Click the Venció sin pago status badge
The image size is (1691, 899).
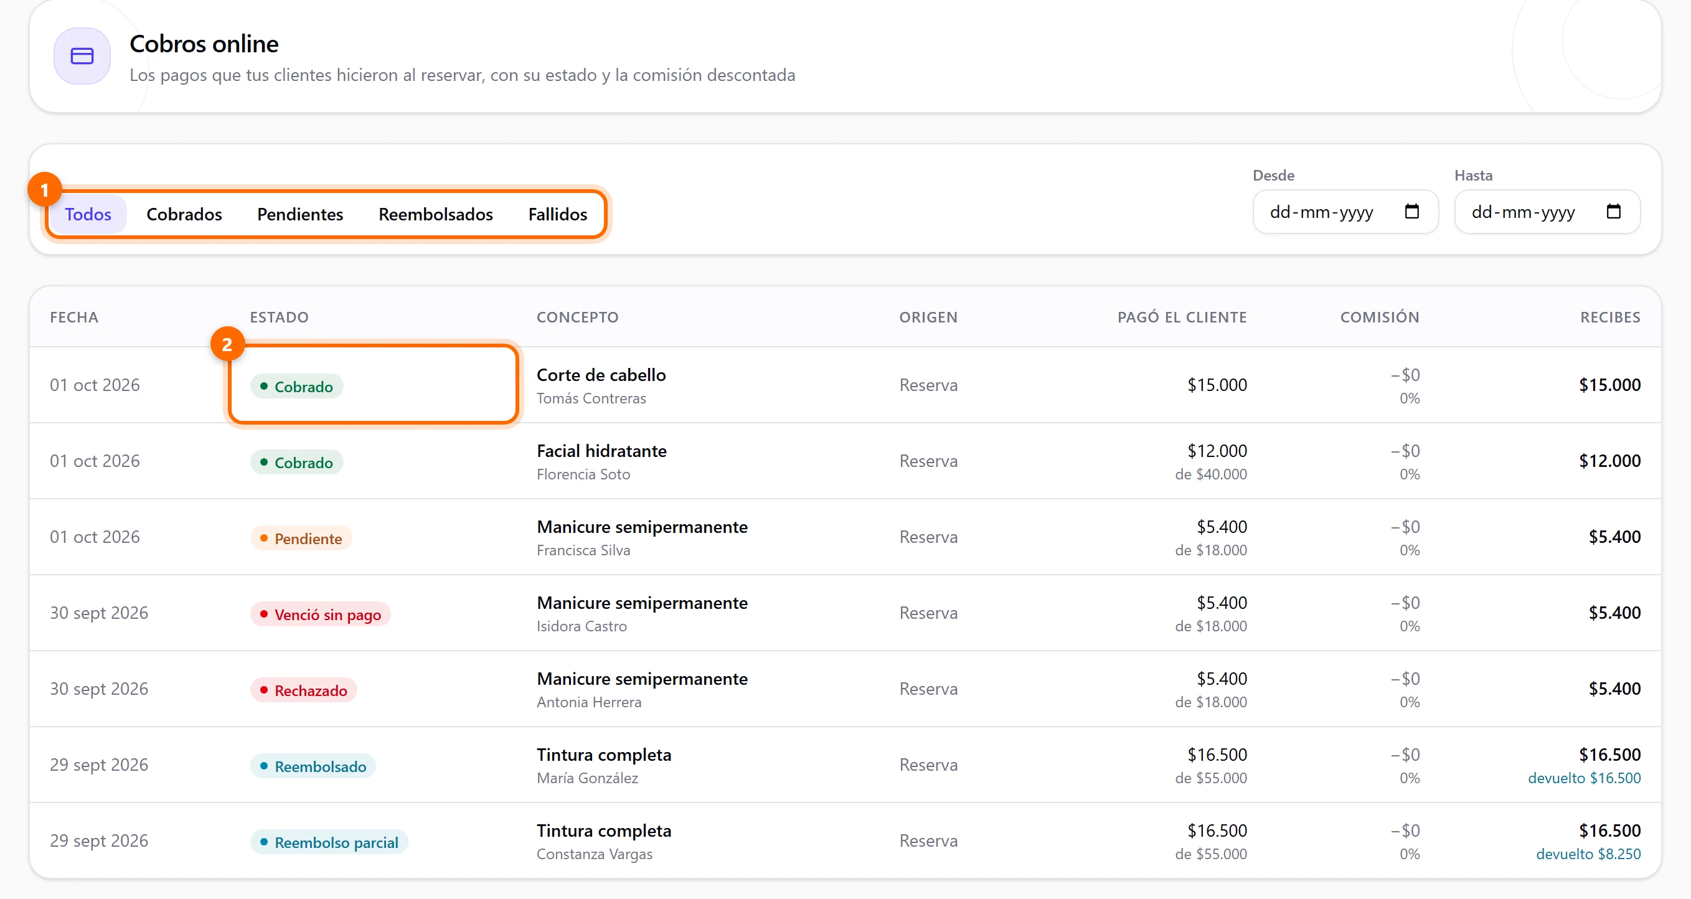click(x=321, y=614)
